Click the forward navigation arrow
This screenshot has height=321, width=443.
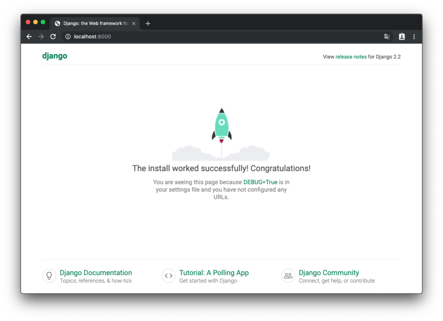click(41, 37)
